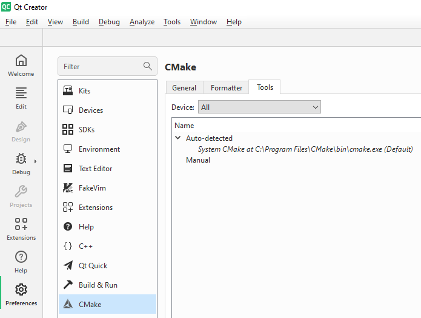421x318 pixels.
Task: Open the Projects mode
Action: coord(21,197)
